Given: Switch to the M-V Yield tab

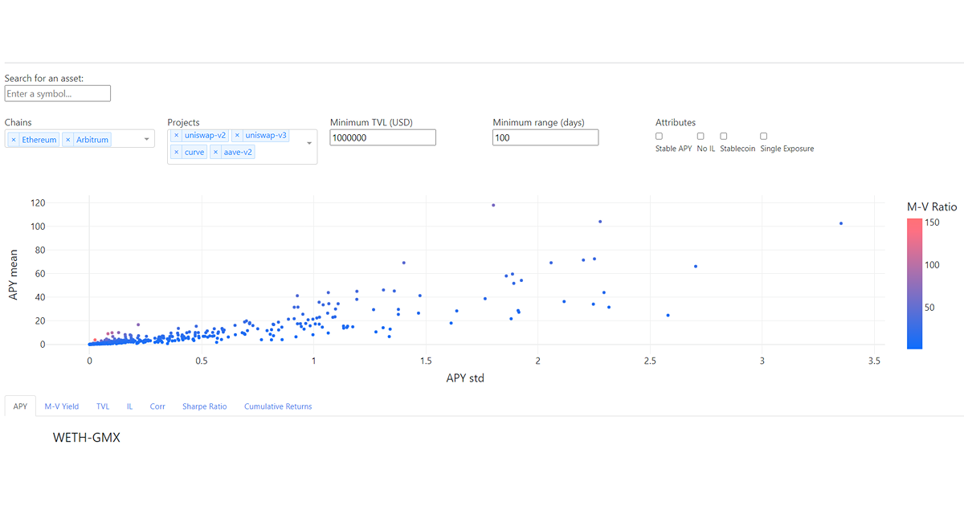Looking at the screenshot, I should (x=62, y=406).
